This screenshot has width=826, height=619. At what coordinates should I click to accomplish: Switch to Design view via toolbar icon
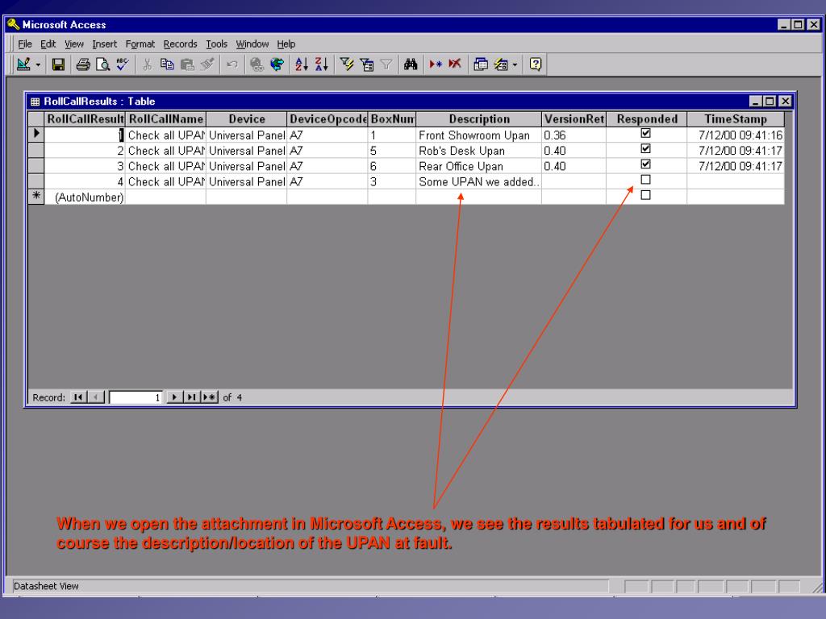pos(23,64)
